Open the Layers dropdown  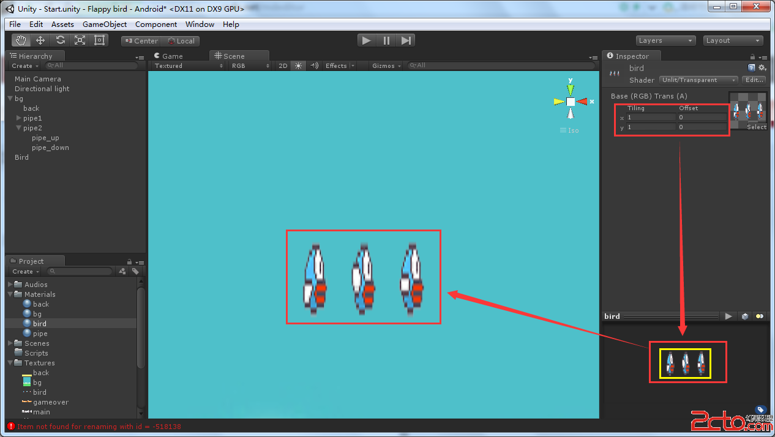[665, 40]
